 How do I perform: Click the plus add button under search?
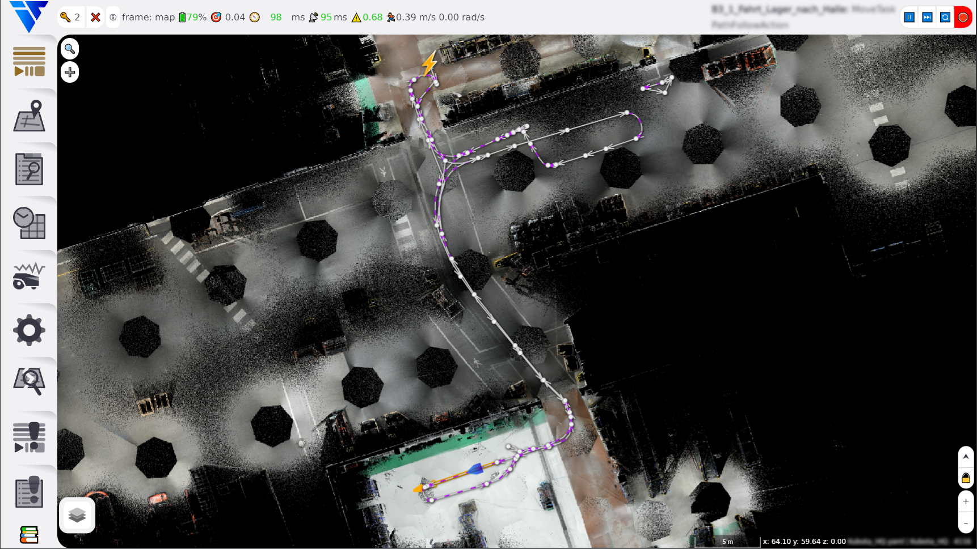[70, 72]
